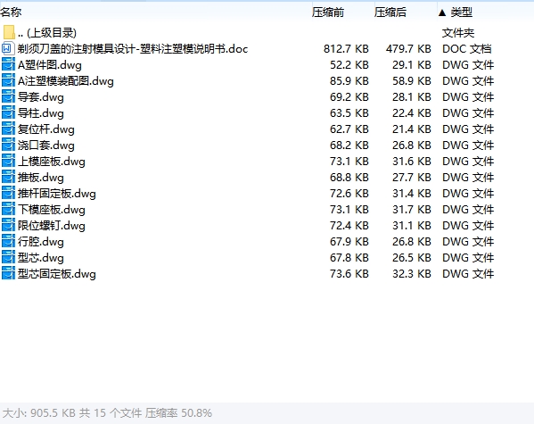Sort by the 类型 column header
This screenshot has width=534, height=424.
[x=461, y=12]
